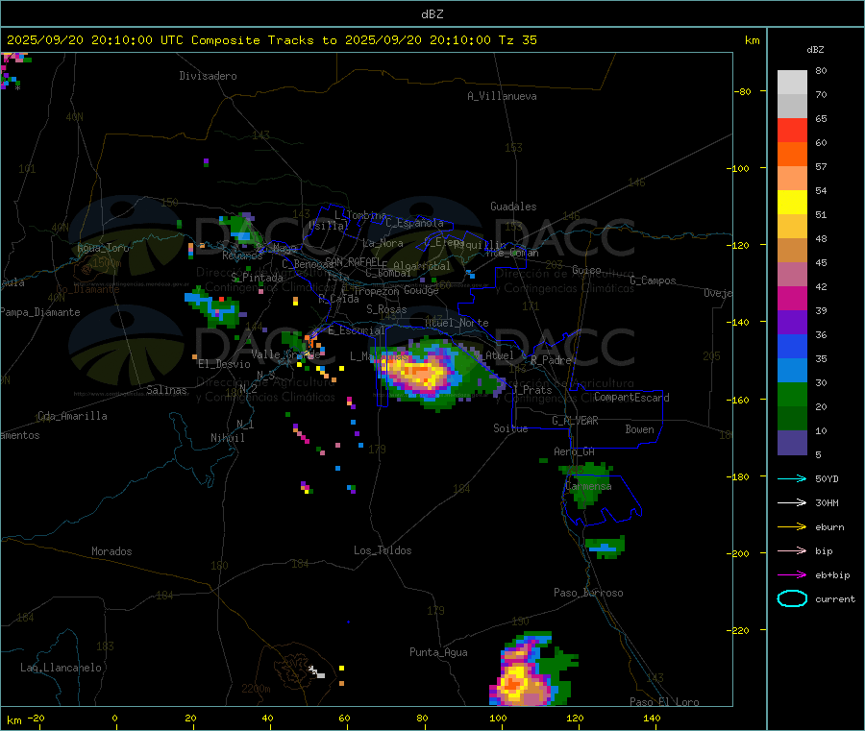Viewport: 865px width, 731px height.
Task: Pick the tan 48–45 dBZ swatch
Action: tap(792, 251)
